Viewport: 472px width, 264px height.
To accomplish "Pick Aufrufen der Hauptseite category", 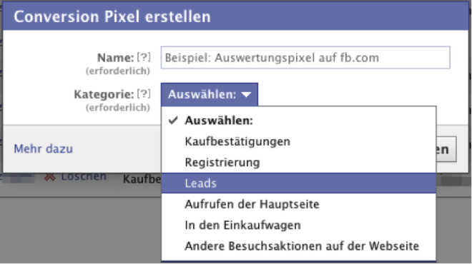I will click(x=299, y=204).
